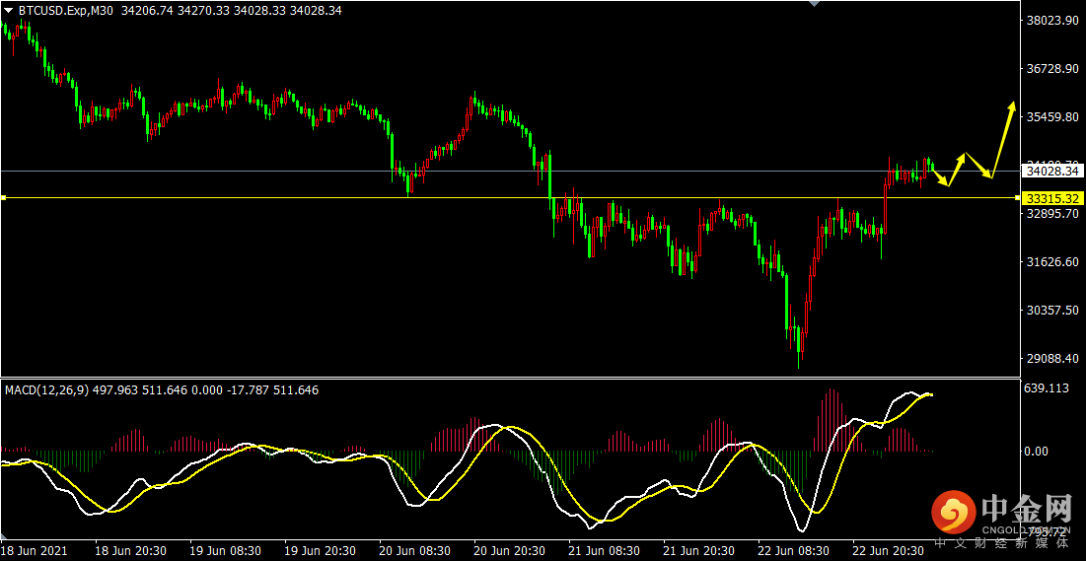Screen dimensions: 1086x561
Task: Click the current price label 34028.34
Action: 1052,171
